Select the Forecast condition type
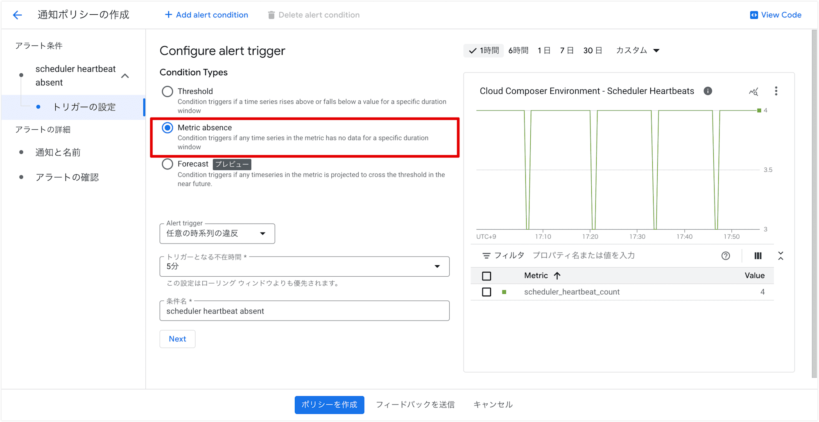Viewport: 819px width, 422px height. tap(167, 164)
